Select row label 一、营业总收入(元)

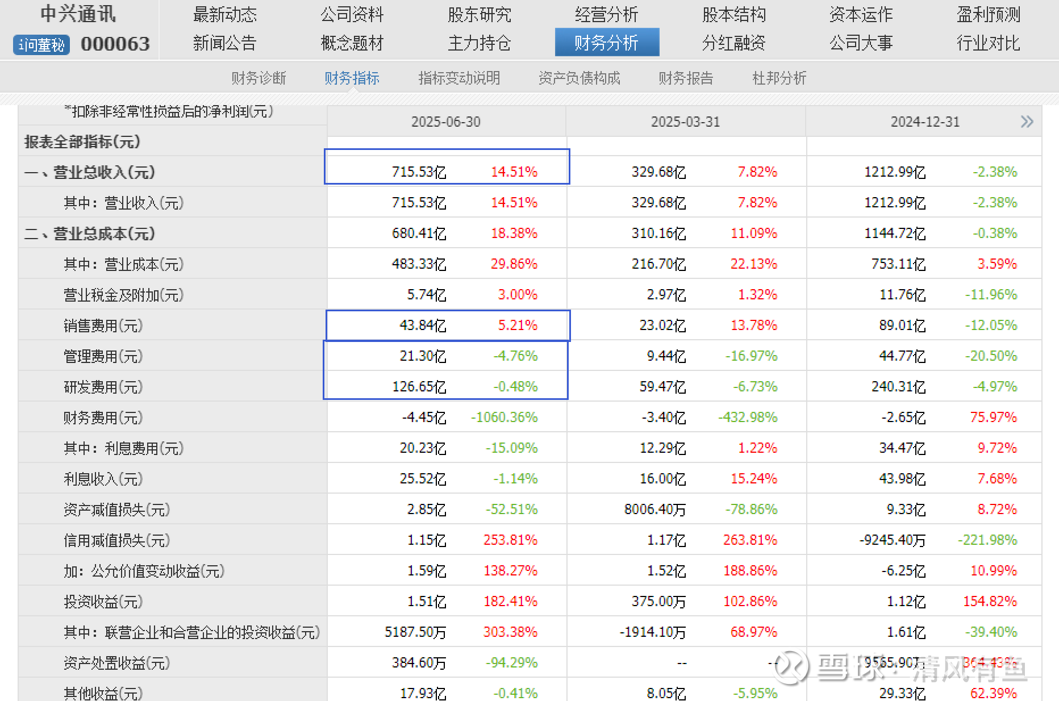[90, 172]
